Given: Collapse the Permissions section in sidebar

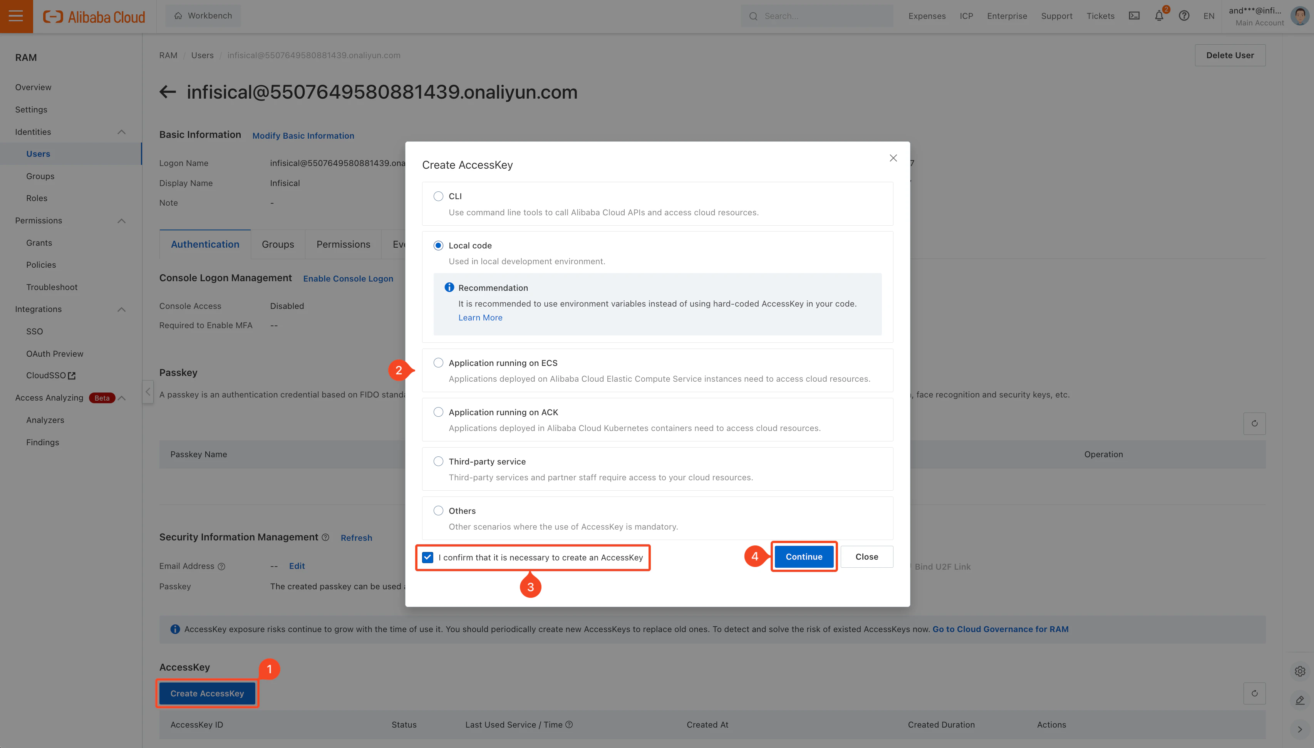Looking at the screenshot, I should [x=121, y=221].
